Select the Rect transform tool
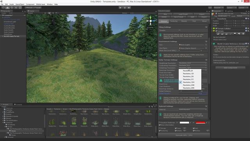250x141 pixels. coord(20,7)
